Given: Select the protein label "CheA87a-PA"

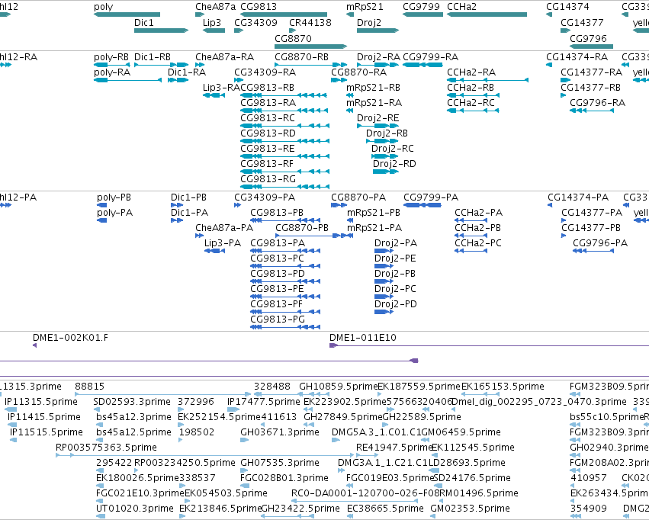Looking at the screenshot, I should click(x=224, y=228).
